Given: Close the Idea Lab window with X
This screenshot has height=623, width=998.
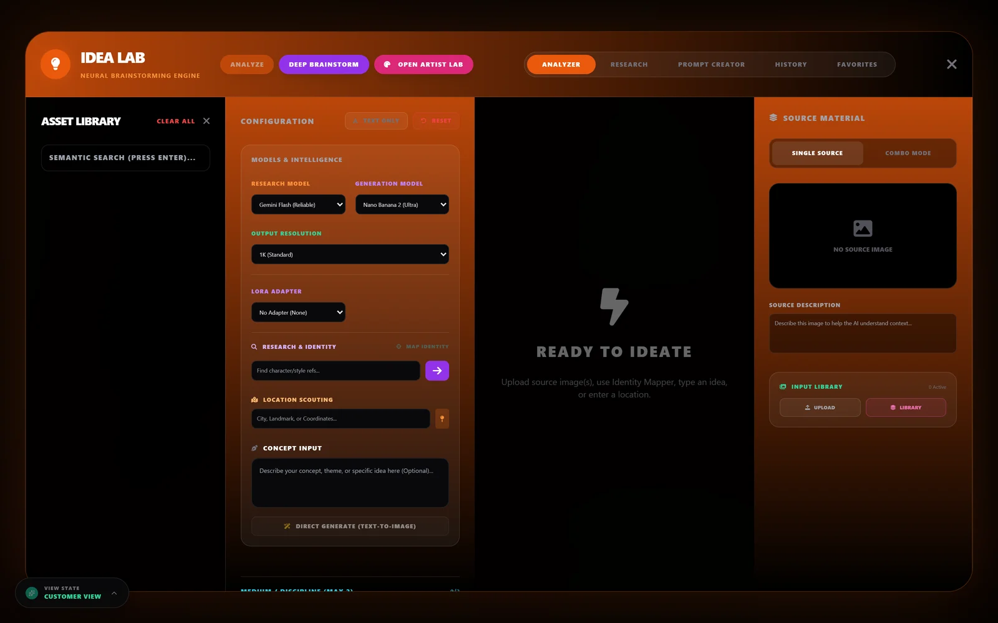Looking at the screenshot, I should [x=952, y=64].
